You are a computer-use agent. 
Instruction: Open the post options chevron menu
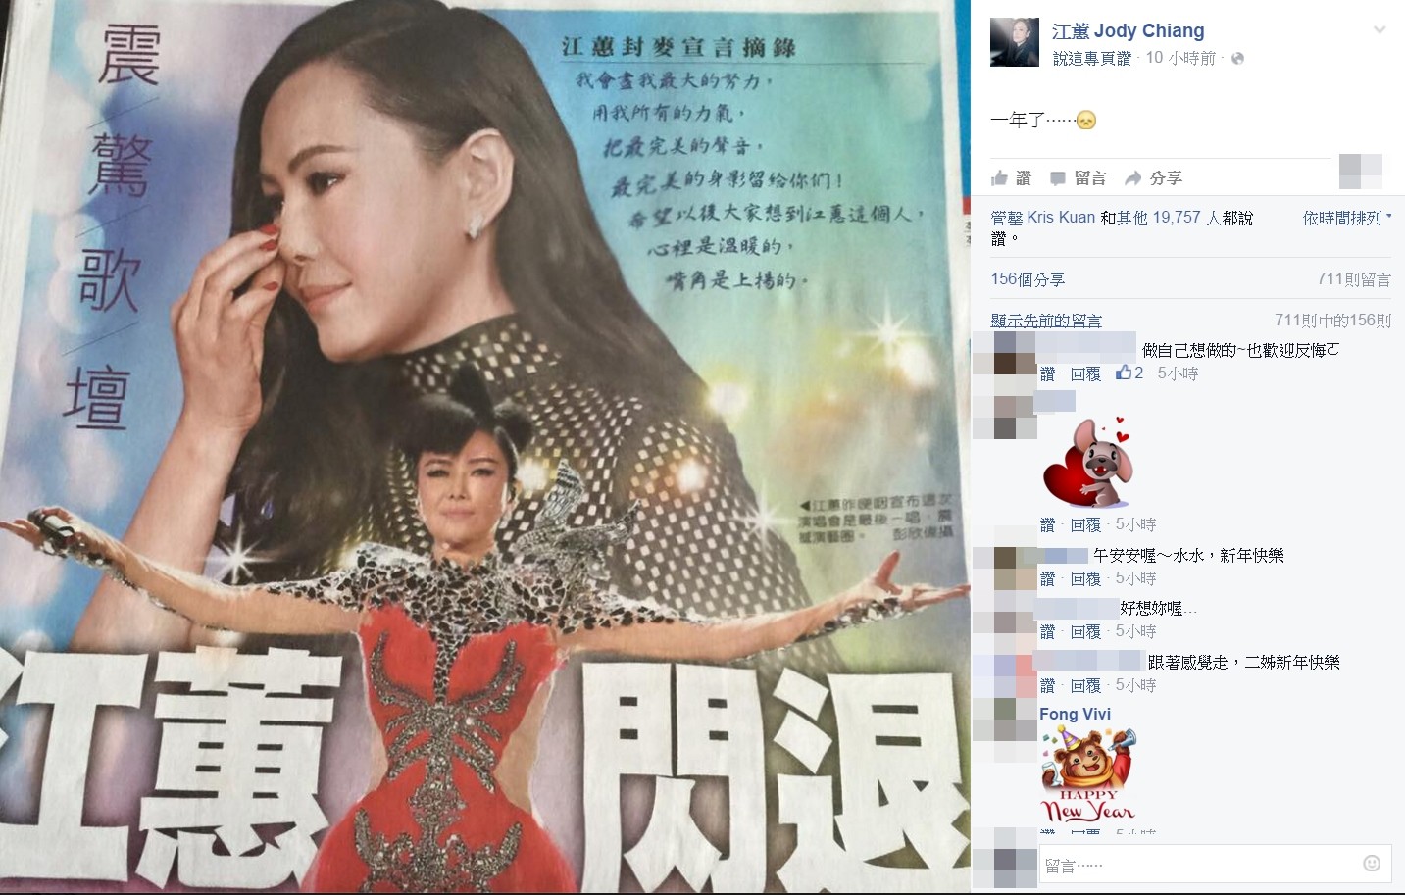point(1380,30)
